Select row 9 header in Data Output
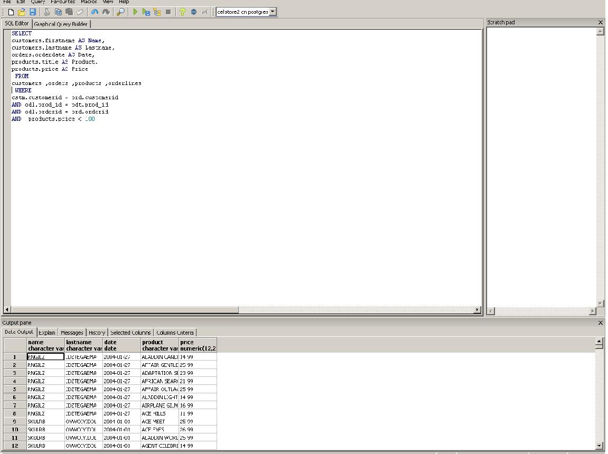 pos(15,421)
